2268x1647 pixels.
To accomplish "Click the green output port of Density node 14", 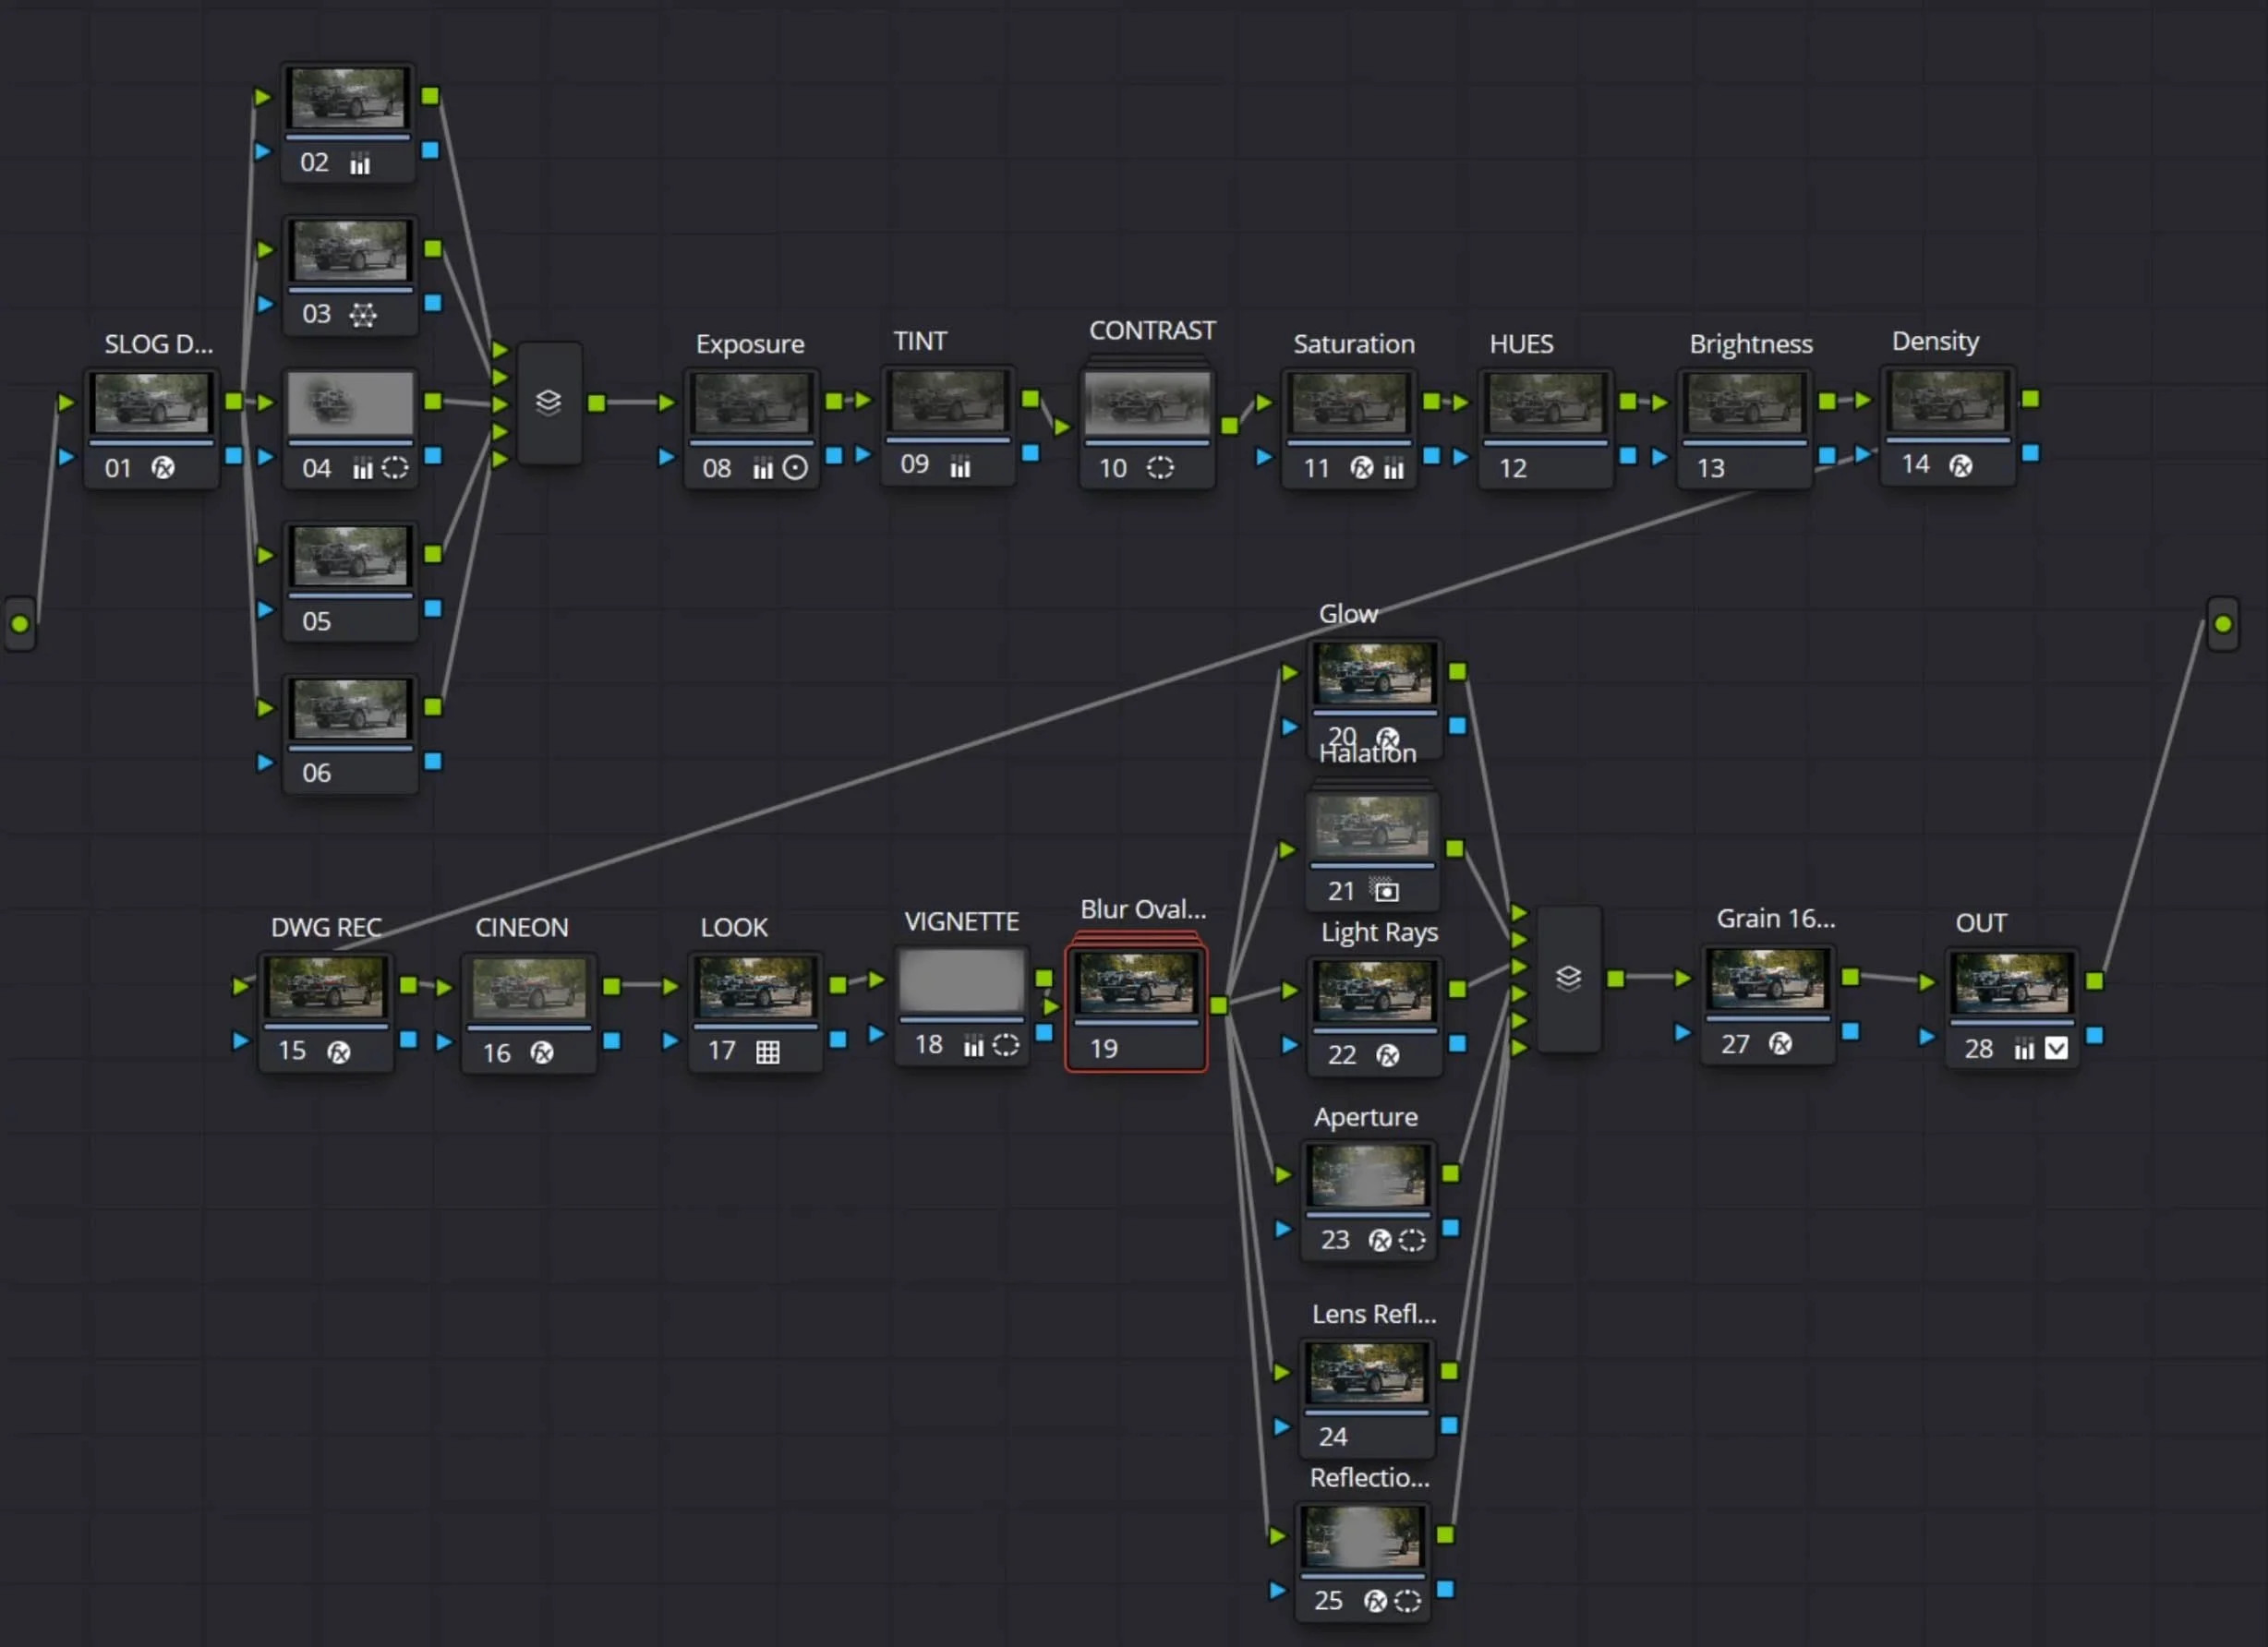I will pos(2031,398).
